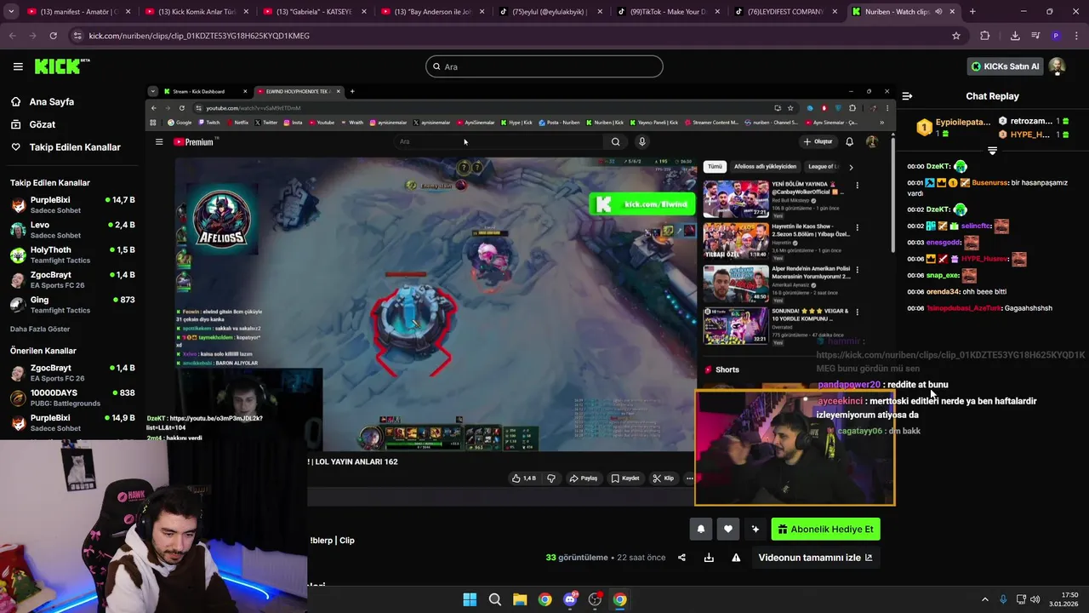The height and width of the screenshot is (613, 1089).
Task: Go back in the browser
Action: pos(14,36)
